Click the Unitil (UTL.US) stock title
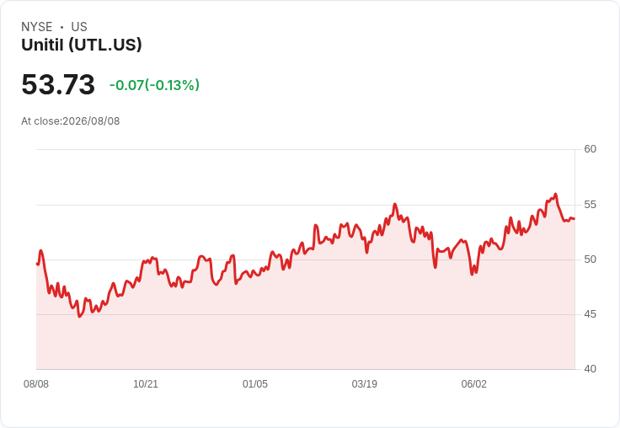Viewport: 620px width, 428px height. (x=82, y=45)
